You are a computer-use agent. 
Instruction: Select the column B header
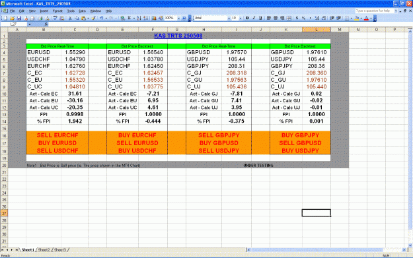(44, 30)
